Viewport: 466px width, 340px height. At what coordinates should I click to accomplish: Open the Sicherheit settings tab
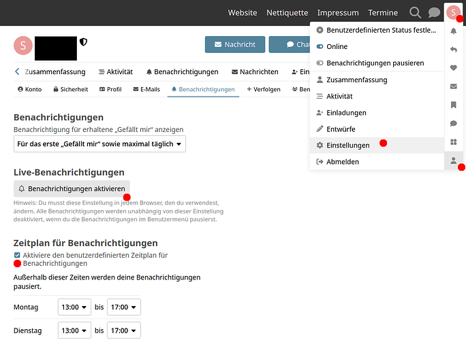(x=71, y=89)
